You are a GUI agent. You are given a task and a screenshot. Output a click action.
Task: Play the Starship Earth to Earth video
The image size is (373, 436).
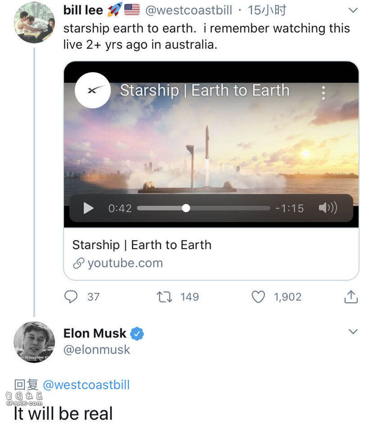point(88,208)
